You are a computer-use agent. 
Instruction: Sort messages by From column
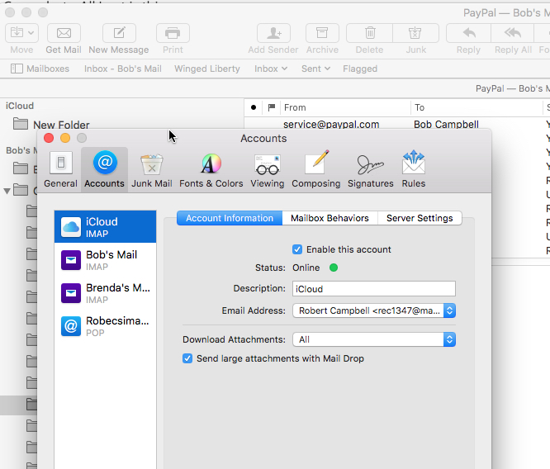click(345, 107)
